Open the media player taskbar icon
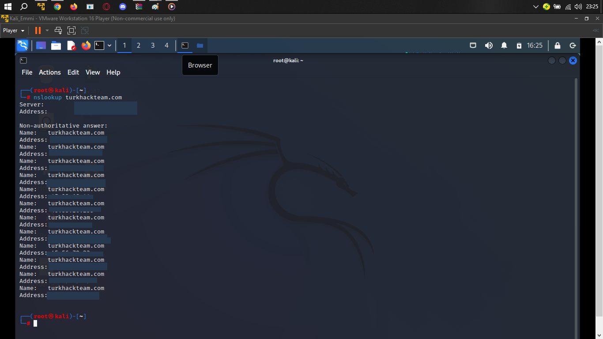The width and height of the screenshot is (603, 339). tap(172, 7)
